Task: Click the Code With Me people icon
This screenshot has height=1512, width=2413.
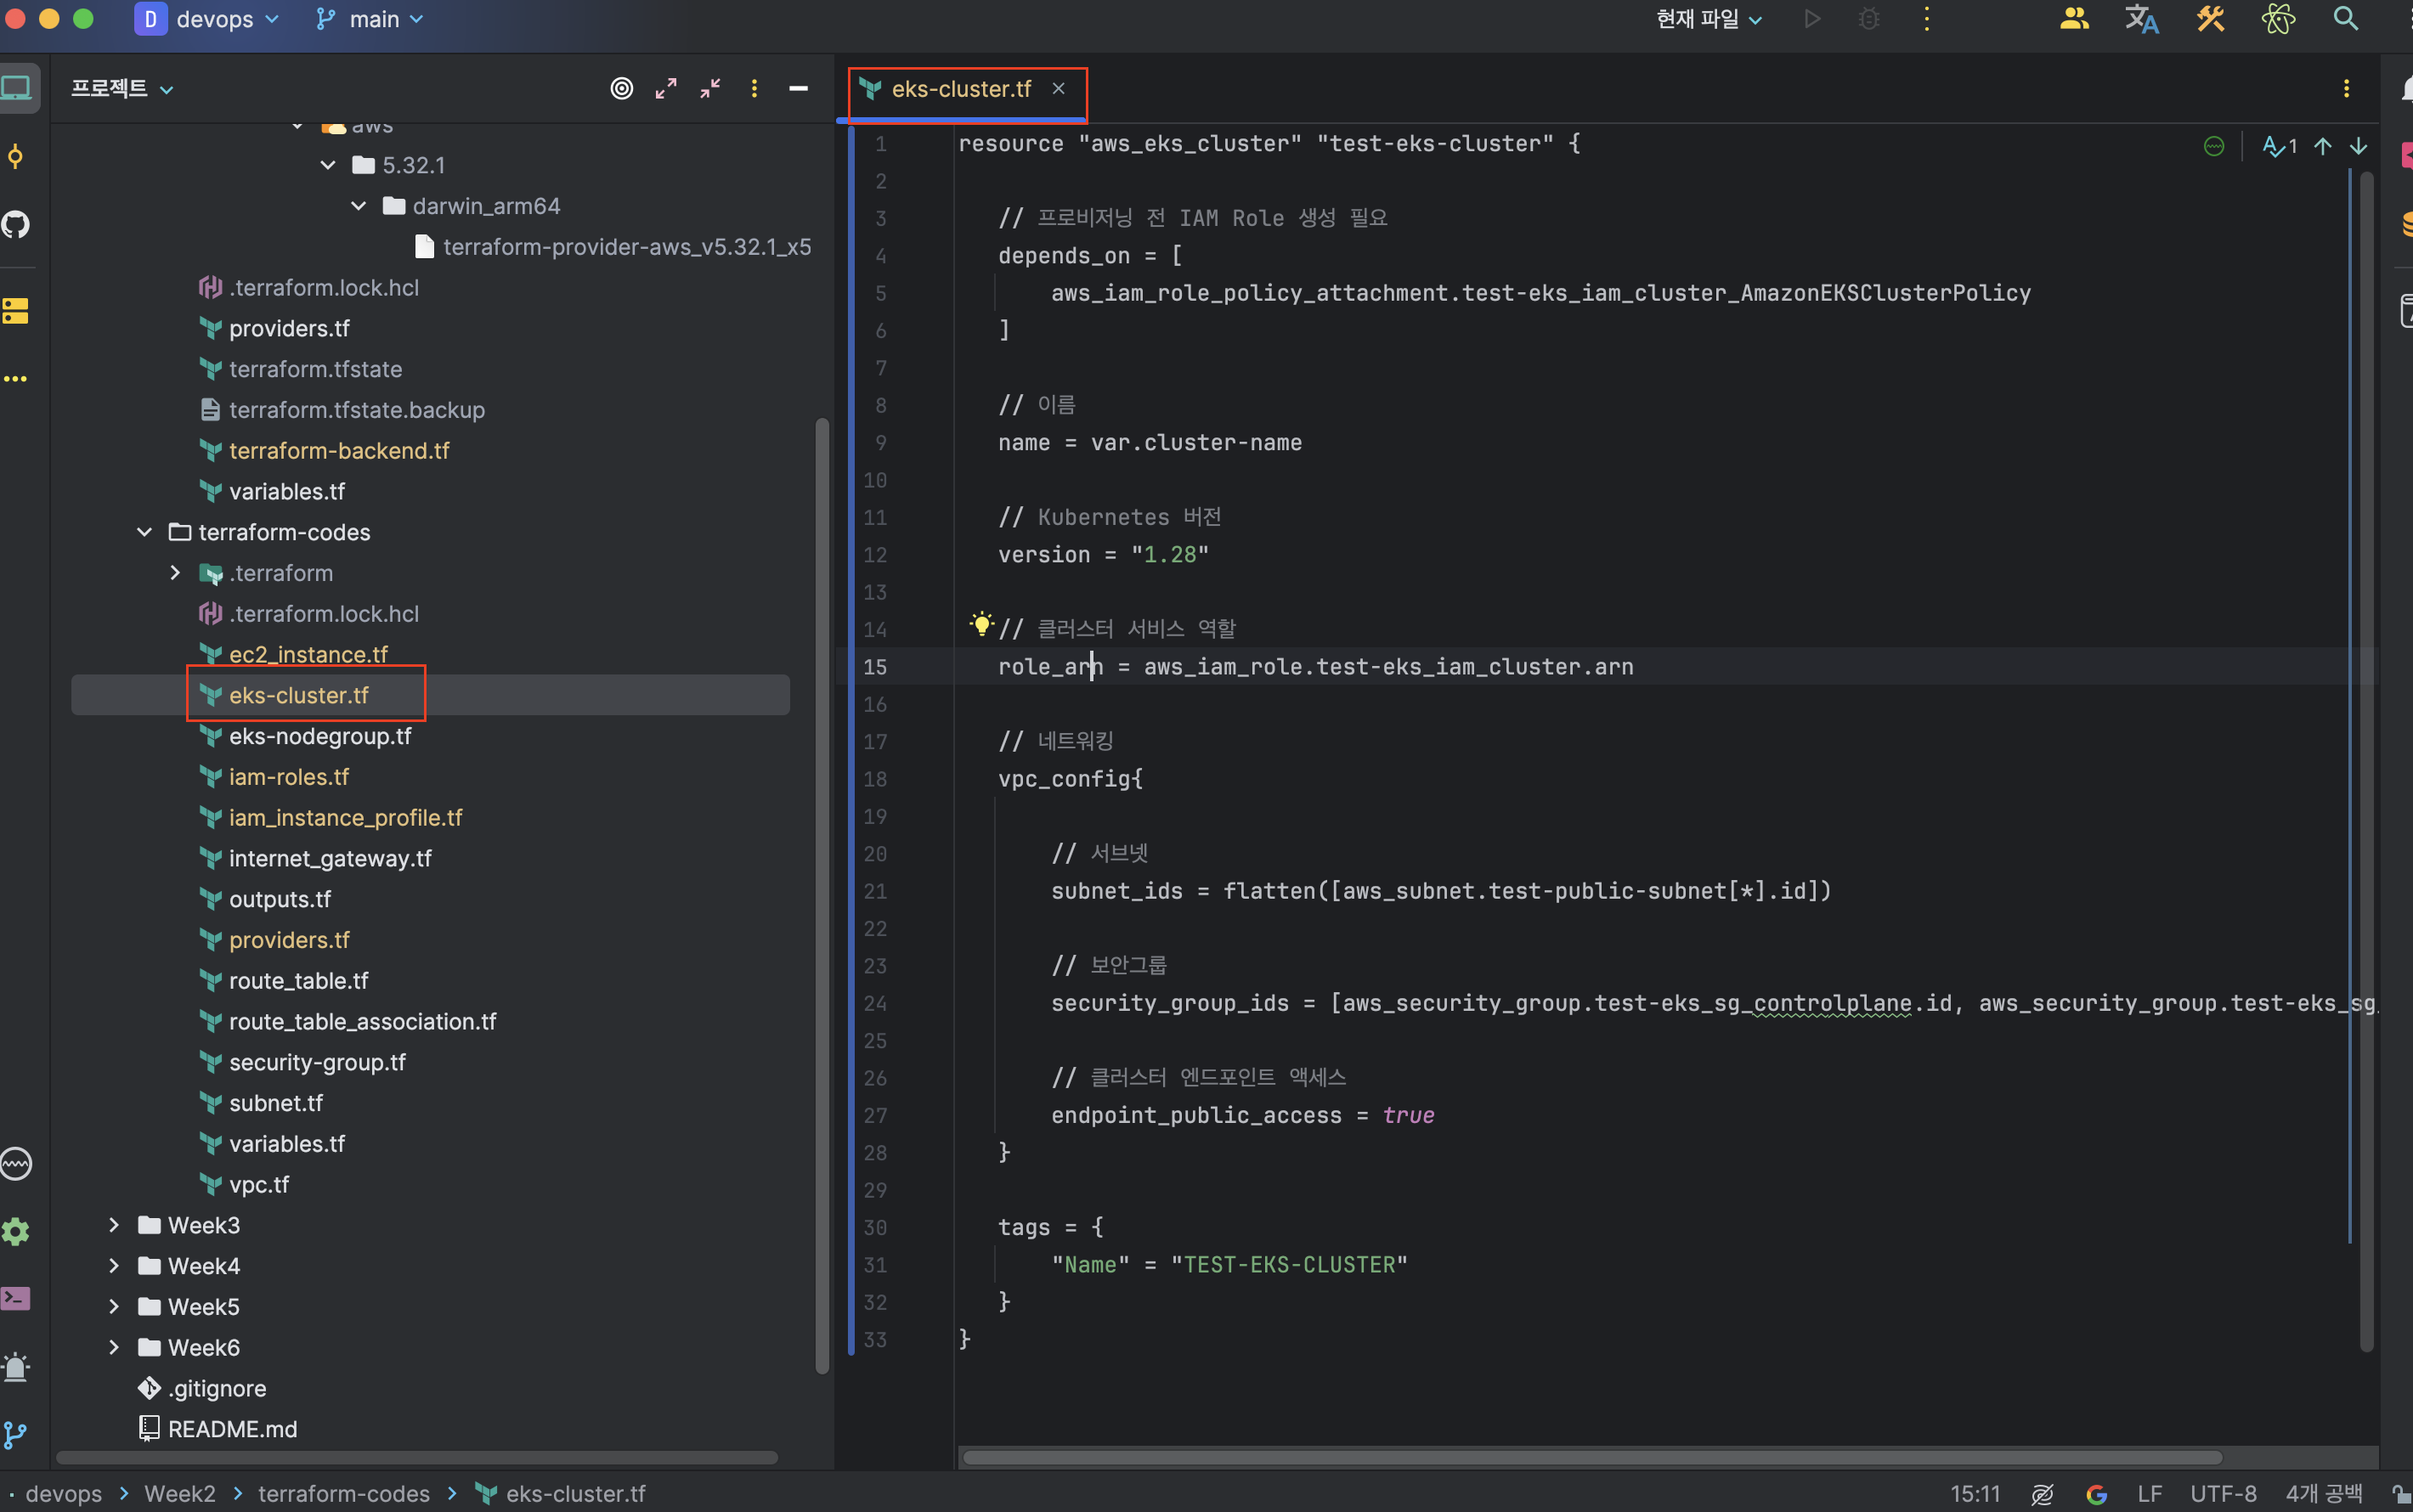Action: point(2074,19)
